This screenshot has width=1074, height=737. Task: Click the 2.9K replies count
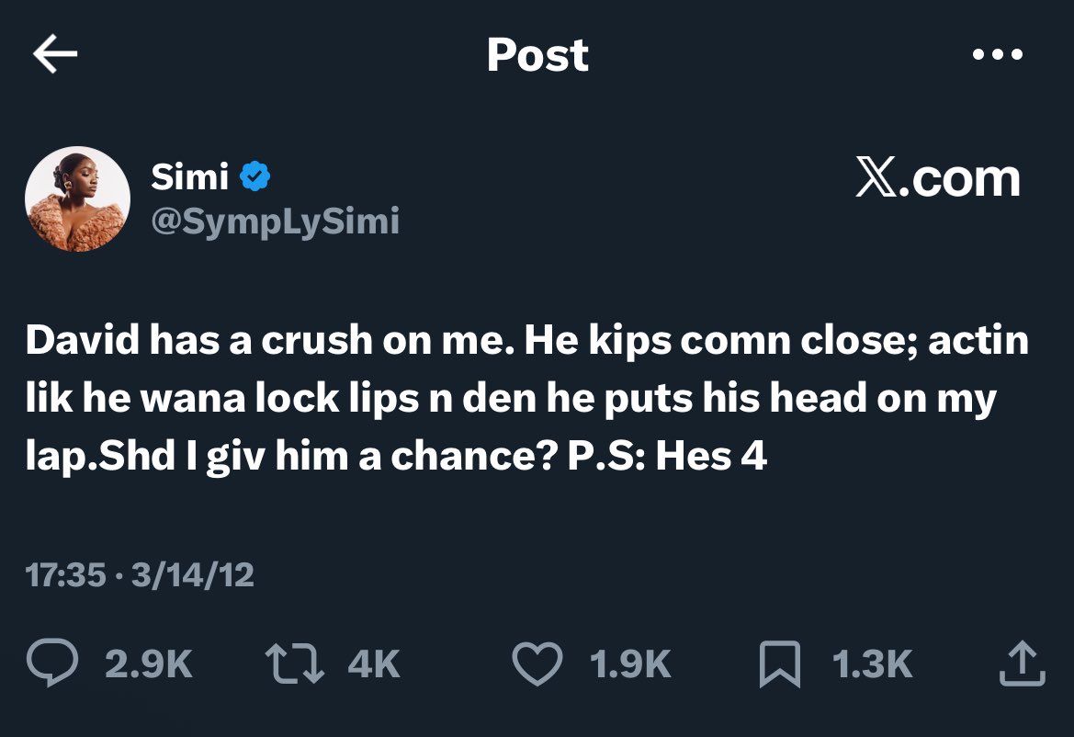click(x=148, y=663)
